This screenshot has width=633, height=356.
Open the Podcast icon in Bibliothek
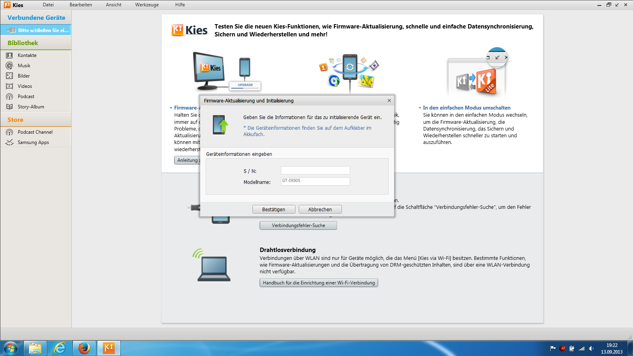[9, 97]
